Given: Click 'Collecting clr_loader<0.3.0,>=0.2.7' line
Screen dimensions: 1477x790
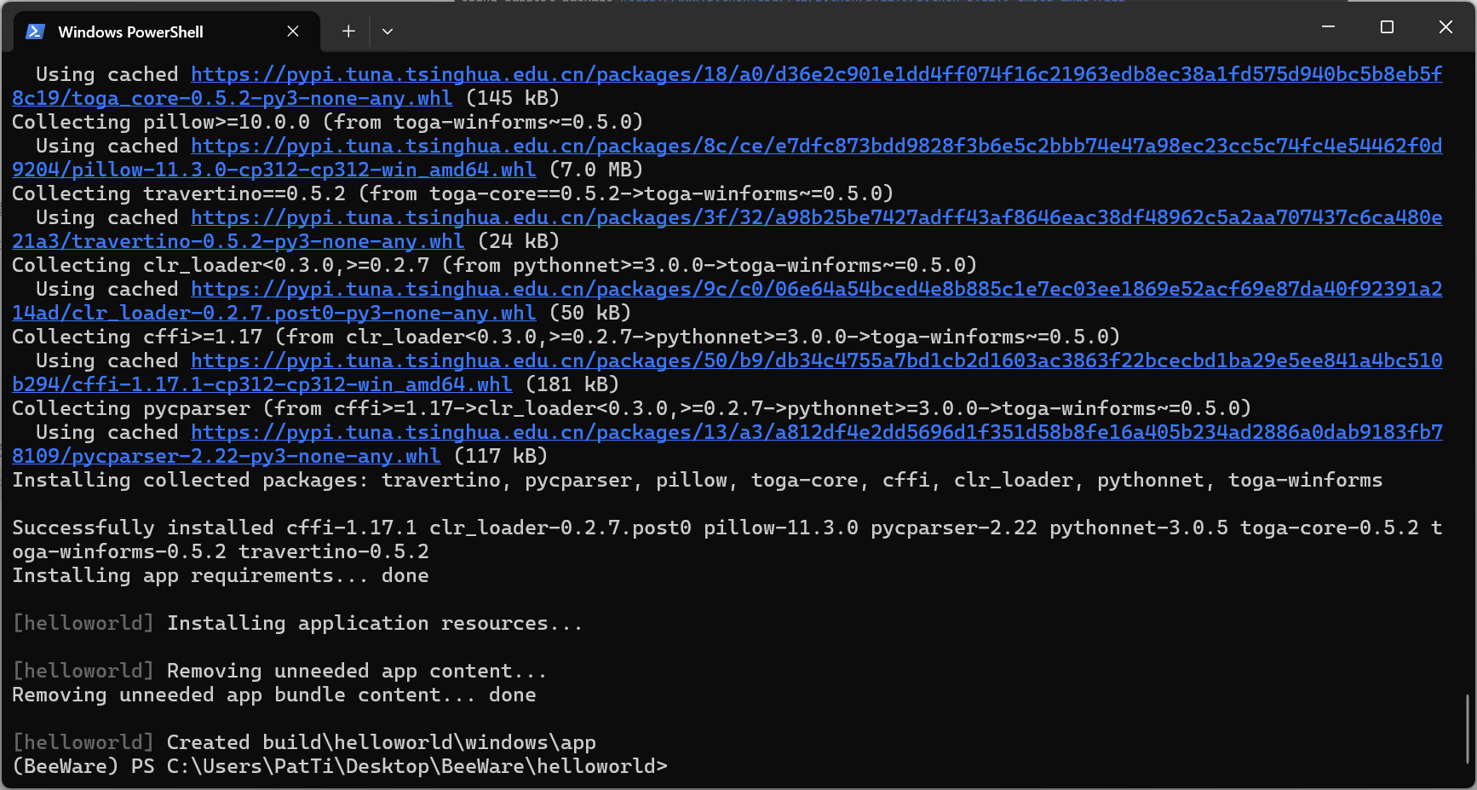Looking at the screenshot, I should pyautogui.click(x=495, y=265).
